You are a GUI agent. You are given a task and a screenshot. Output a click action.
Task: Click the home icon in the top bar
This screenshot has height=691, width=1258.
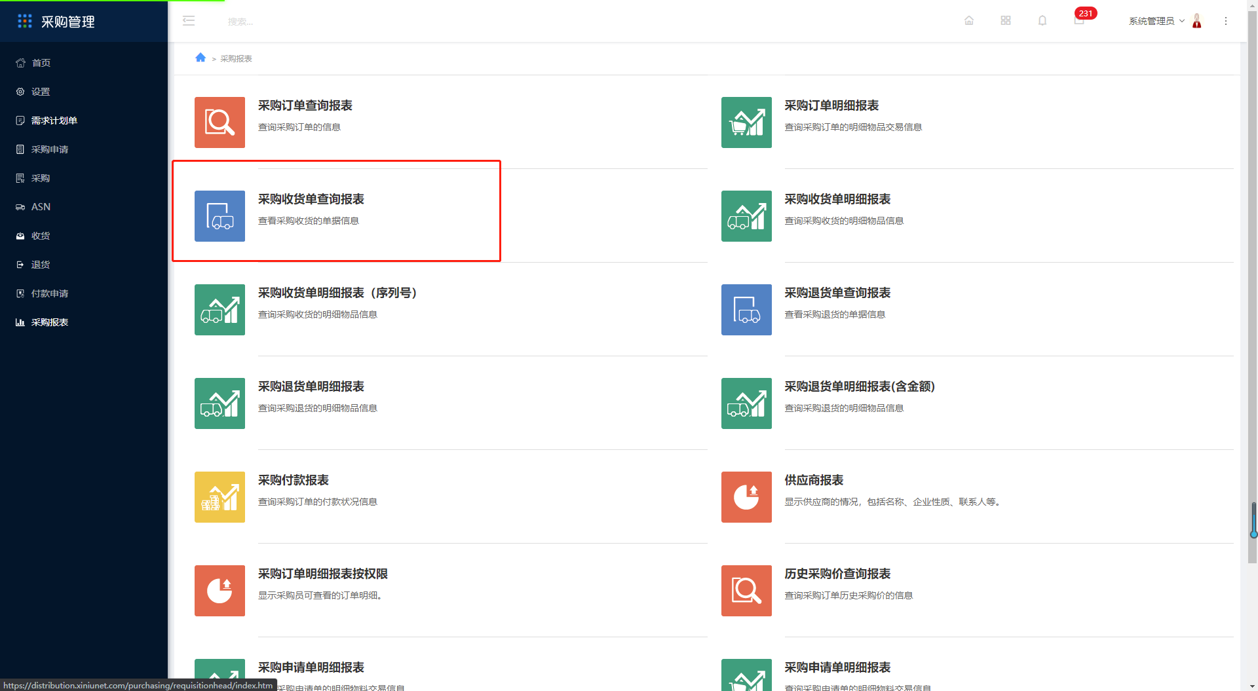[x=969, y=21]
